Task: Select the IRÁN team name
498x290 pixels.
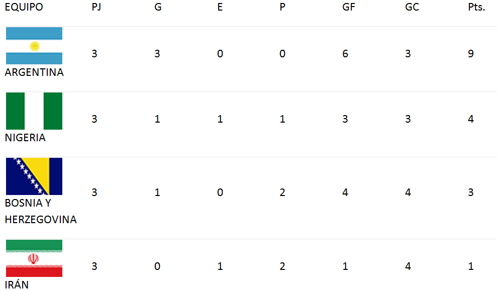Action: click(x=17, y=284)
